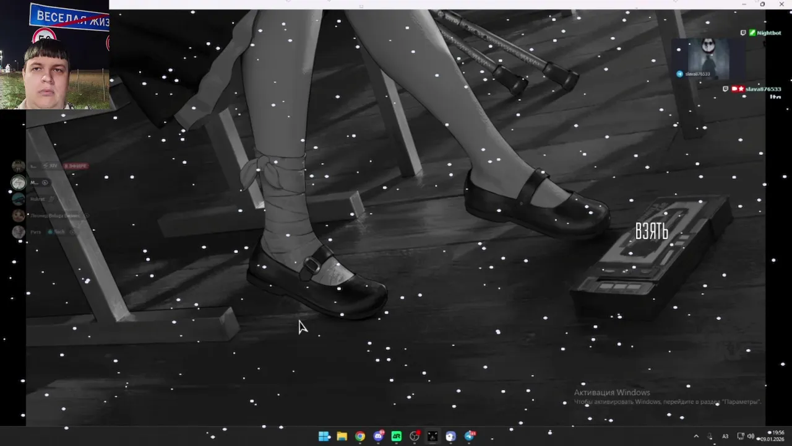Select the first avatar in the voice overlay
Image resolution: width=792 pixels, height=446 pixels.
[19, 166]
